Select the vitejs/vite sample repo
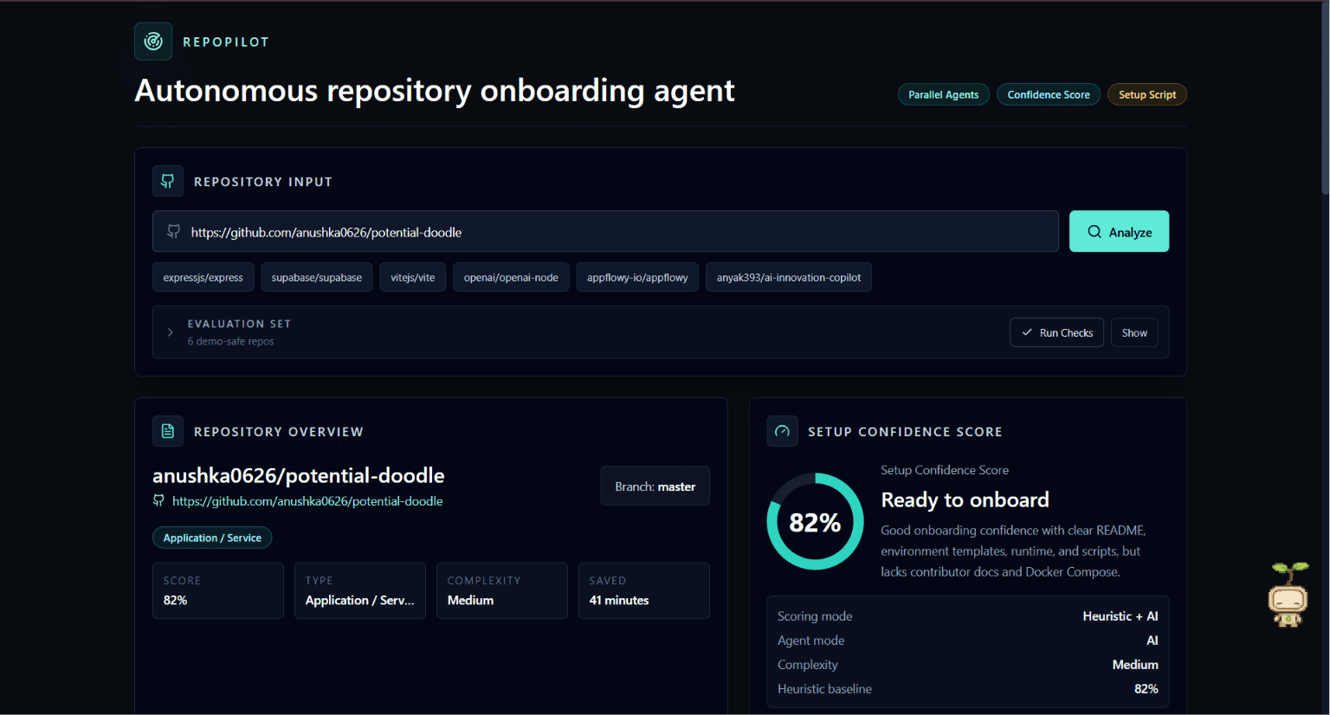Screen dimensions: 1330x715 pyautogui.click(x=413, y=277)
